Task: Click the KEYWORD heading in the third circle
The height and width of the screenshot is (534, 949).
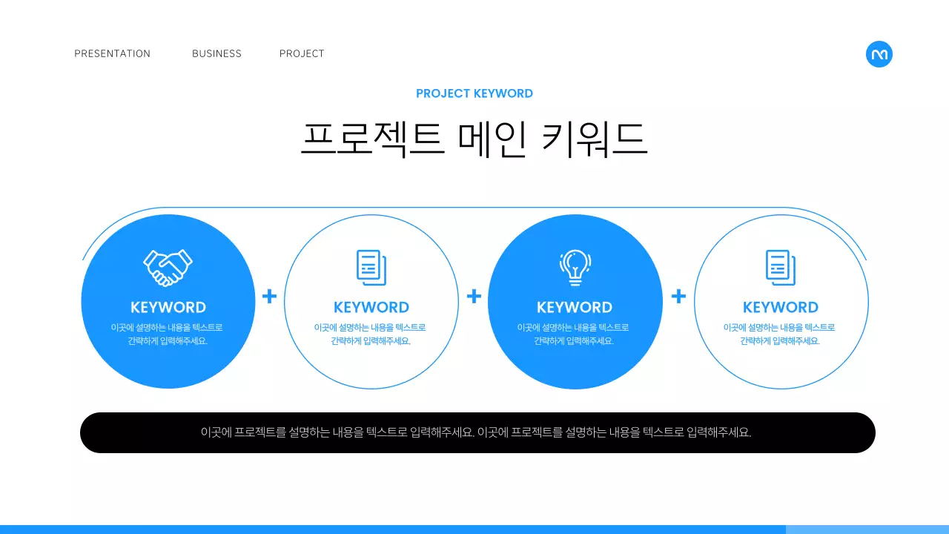Action: coord(576,306)
